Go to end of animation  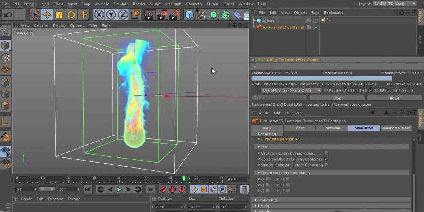151,189
